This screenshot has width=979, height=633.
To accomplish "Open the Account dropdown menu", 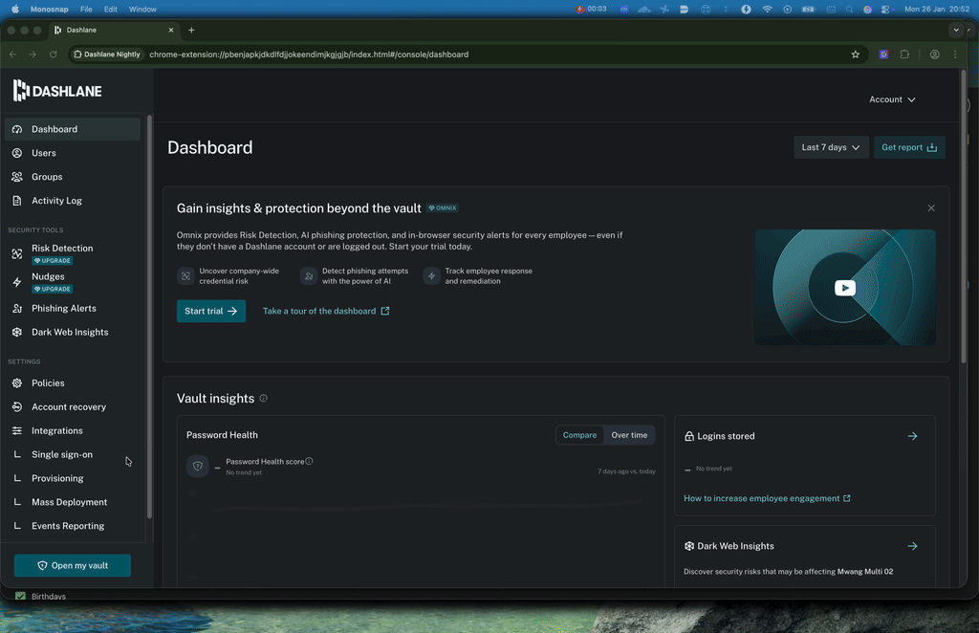I will (891, 98).
